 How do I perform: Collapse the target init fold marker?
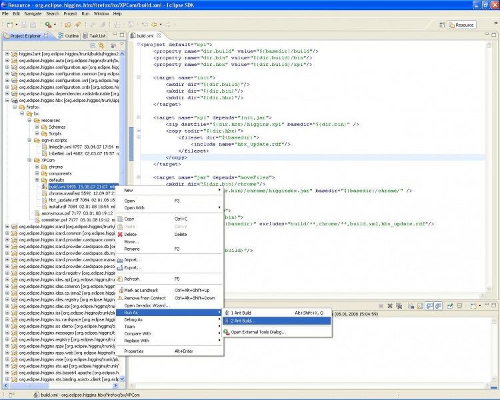139,77
